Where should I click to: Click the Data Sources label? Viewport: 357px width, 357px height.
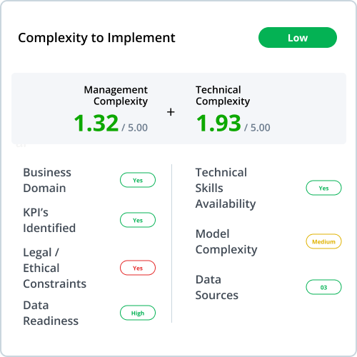click(217, 287)
